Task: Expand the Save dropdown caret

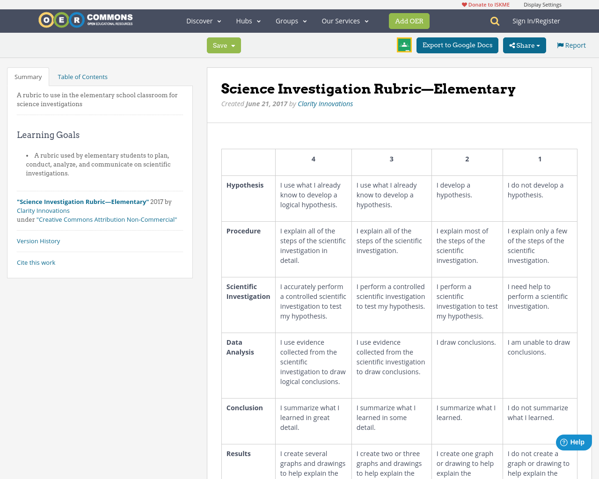Action: [x=233, y=45]
